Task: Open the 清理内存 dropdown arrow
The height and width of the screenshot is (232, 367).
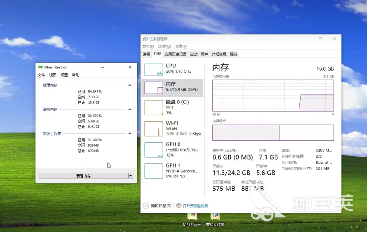Action: (x=130, y=176)
